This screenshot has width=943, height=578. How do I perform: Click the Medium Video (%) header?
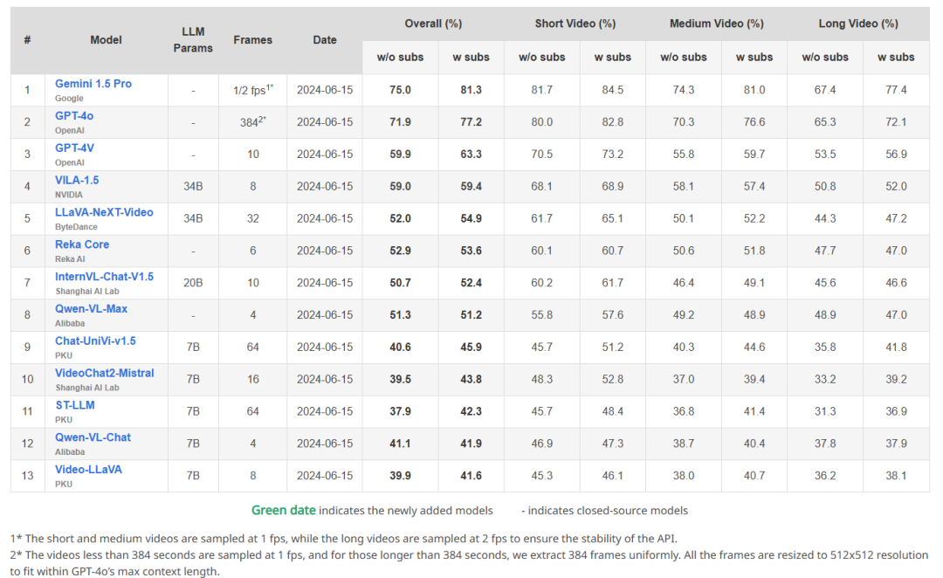click(716, 24)
